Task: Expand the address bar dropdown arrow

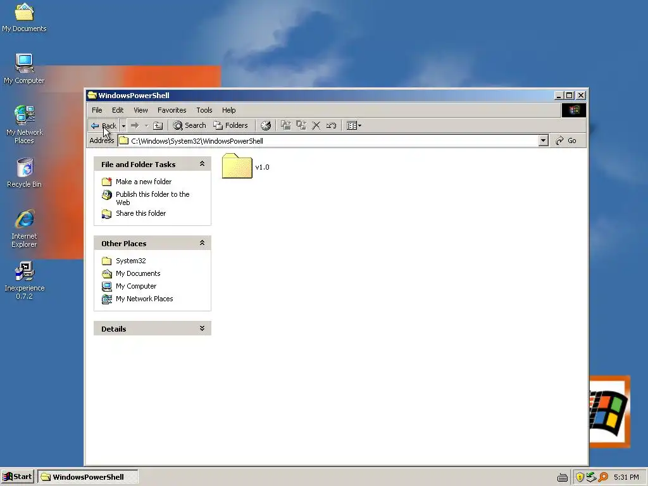Action: click(544, 141)
